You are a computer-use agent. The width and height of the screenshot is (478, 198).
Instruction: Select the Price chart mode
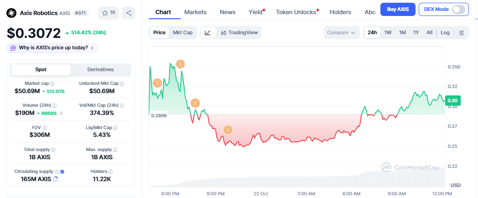[159, 33]
